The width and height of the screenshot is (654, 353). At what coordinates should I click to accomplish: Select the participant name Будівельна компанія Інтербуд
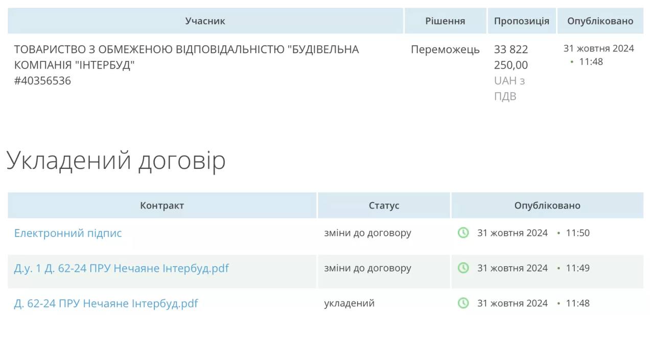(x=186, y=57)
